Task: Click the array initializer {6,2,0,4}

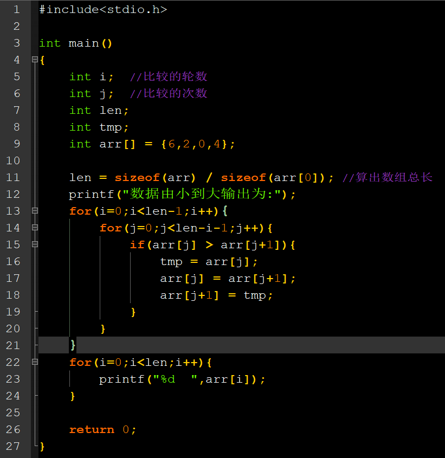Action: pyautogui.click(x=194, y=144)
